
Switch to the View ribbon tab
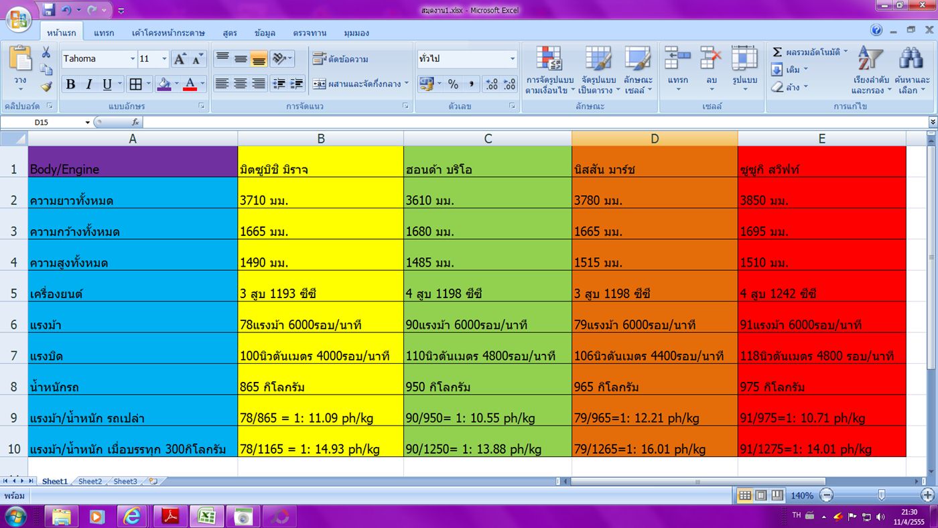click(356, 33)
